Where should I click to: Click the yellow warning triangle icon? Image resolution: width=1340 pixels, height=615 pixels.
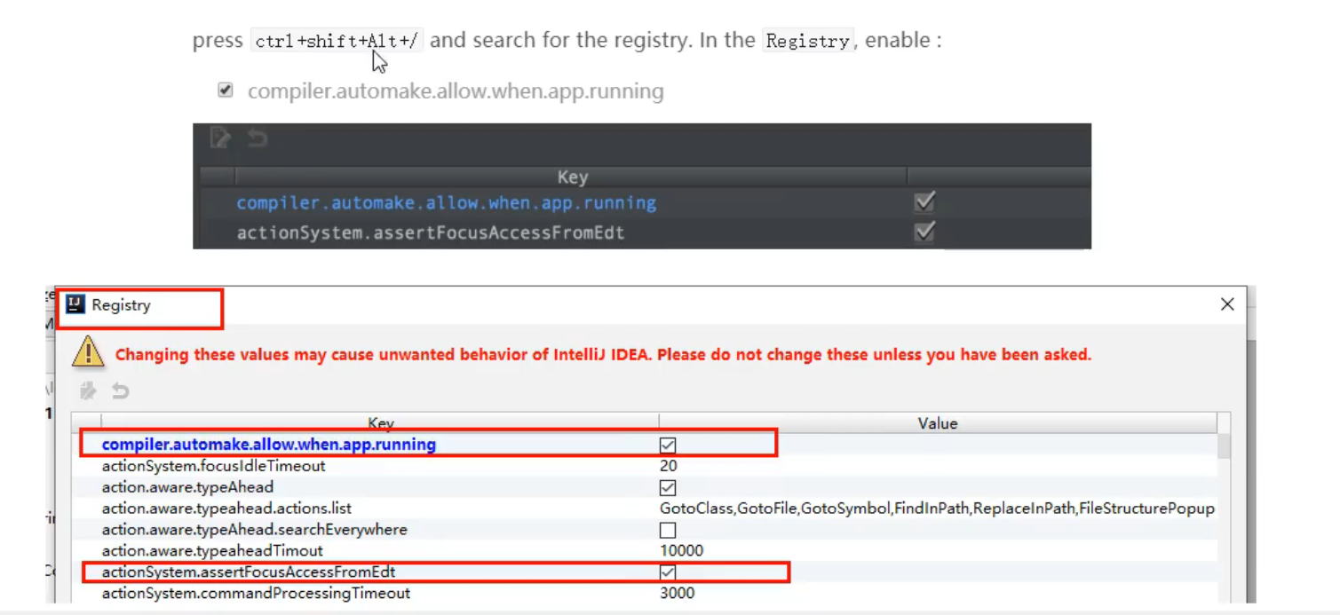point(88,353)
